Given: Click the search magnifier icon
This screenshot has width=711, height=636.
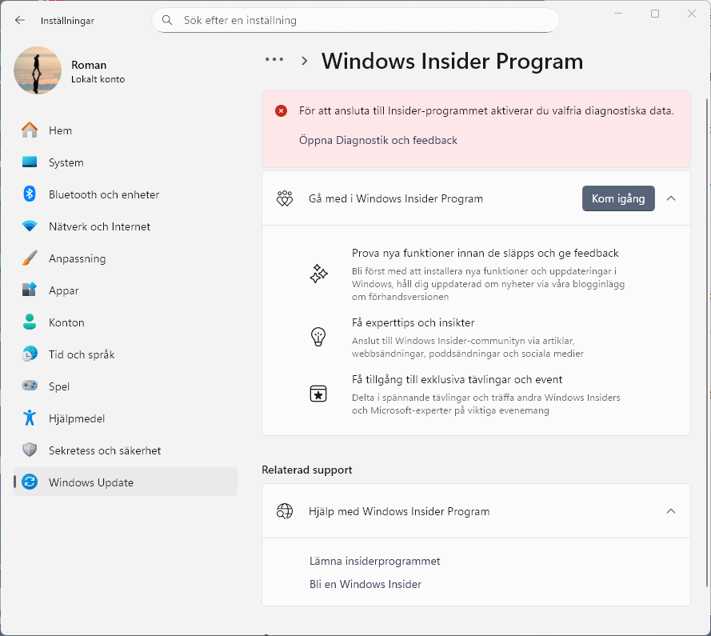Looking at the screenshot, I should (x=167, y=21).
